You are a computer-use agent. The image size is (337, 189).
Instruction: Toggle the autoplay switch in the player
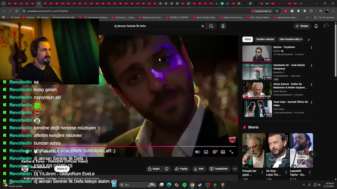click(x=197, y=152)
